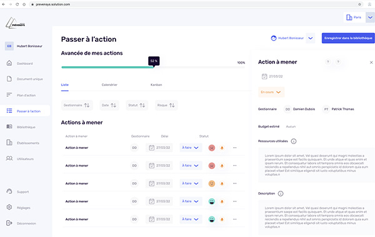375x237 pixels.
Task: Click the red sad face in first row
Action: coord(212,148)
